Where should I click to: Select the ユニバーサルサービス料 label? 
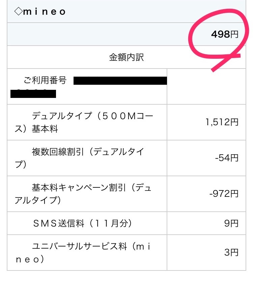coord(84,253)
